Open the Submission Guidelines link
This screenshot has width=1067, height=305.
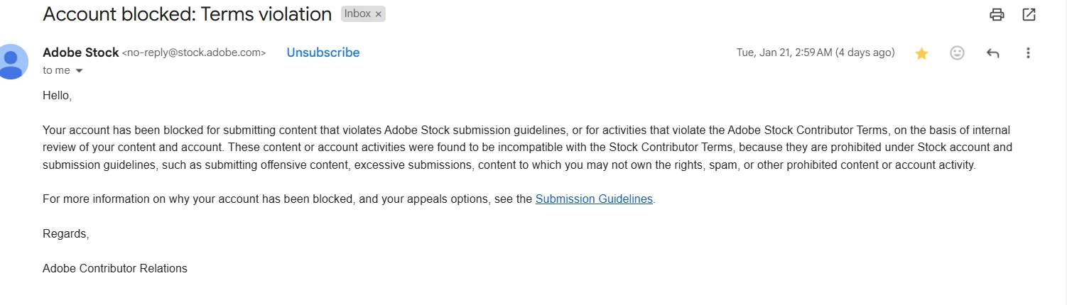tap(594, 199)
